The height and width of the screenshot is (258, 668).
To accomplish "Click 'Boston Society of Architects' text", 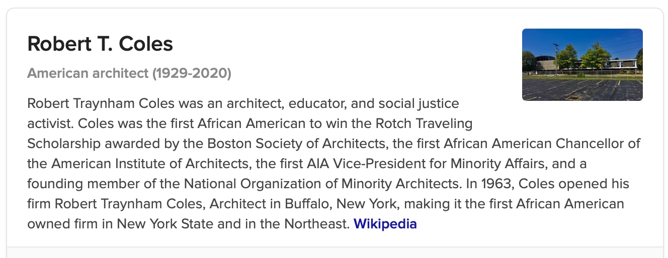I will tap(296, 143).
